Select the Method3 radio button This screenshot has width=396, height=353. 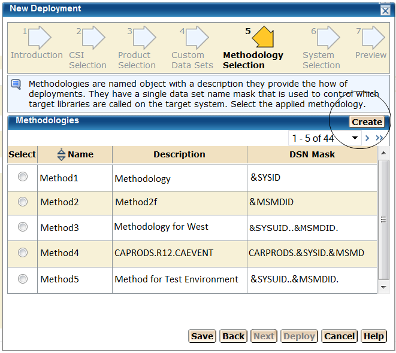coord(23,227)
